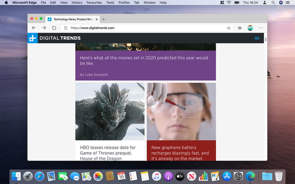The height and width of the screenshot is (184, 295).
Task: Open Photos in the Dock
Action: click(x=98, y=176)
